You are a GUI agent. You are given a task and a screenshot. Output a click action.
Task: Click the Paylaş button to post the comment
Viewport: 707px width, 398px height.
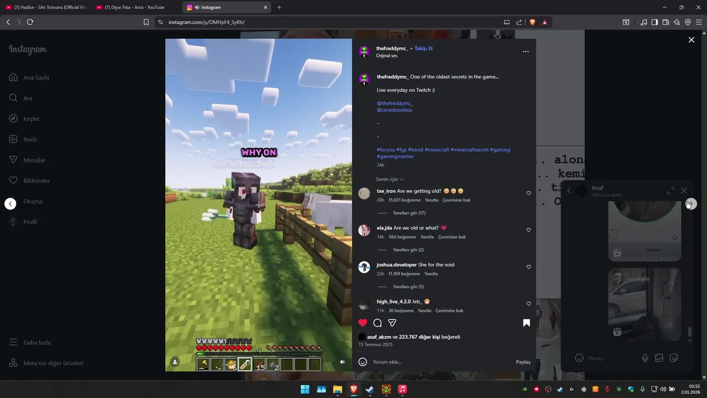[x=523, y=362]
